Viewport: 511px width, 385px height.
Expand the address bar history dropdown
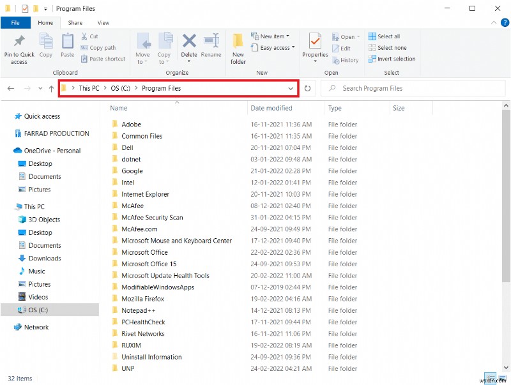pos(291,89)
